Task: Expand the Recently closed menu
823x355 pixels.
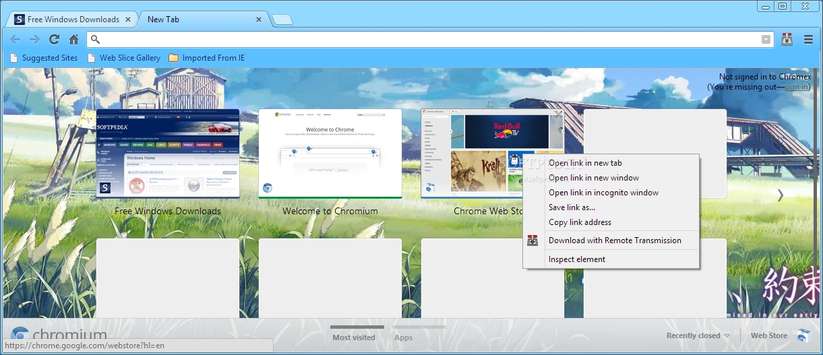Action: [x=698, y=335]
